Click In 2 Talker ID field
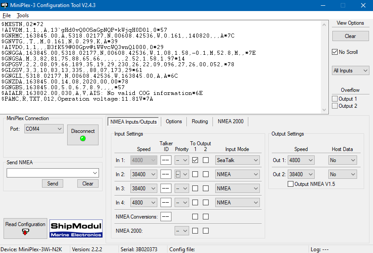The height and width of the screenshot is (253, 373). (166, 174)
